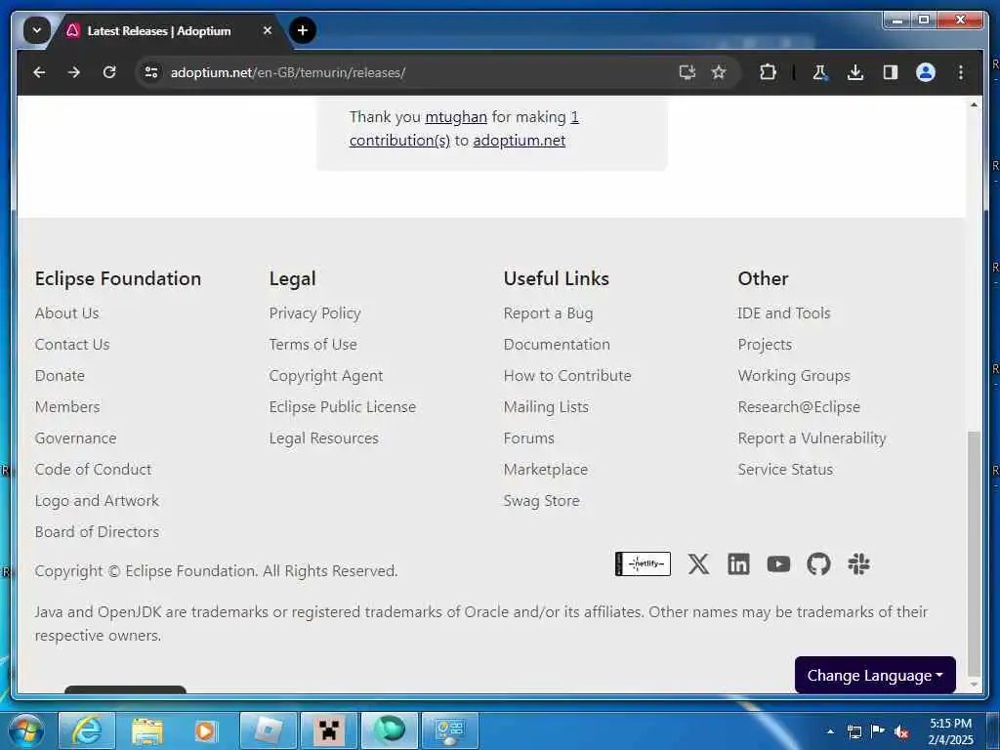Open mtughan contributor link
This screenshot has height=750, width=1000.
(456, 117)
